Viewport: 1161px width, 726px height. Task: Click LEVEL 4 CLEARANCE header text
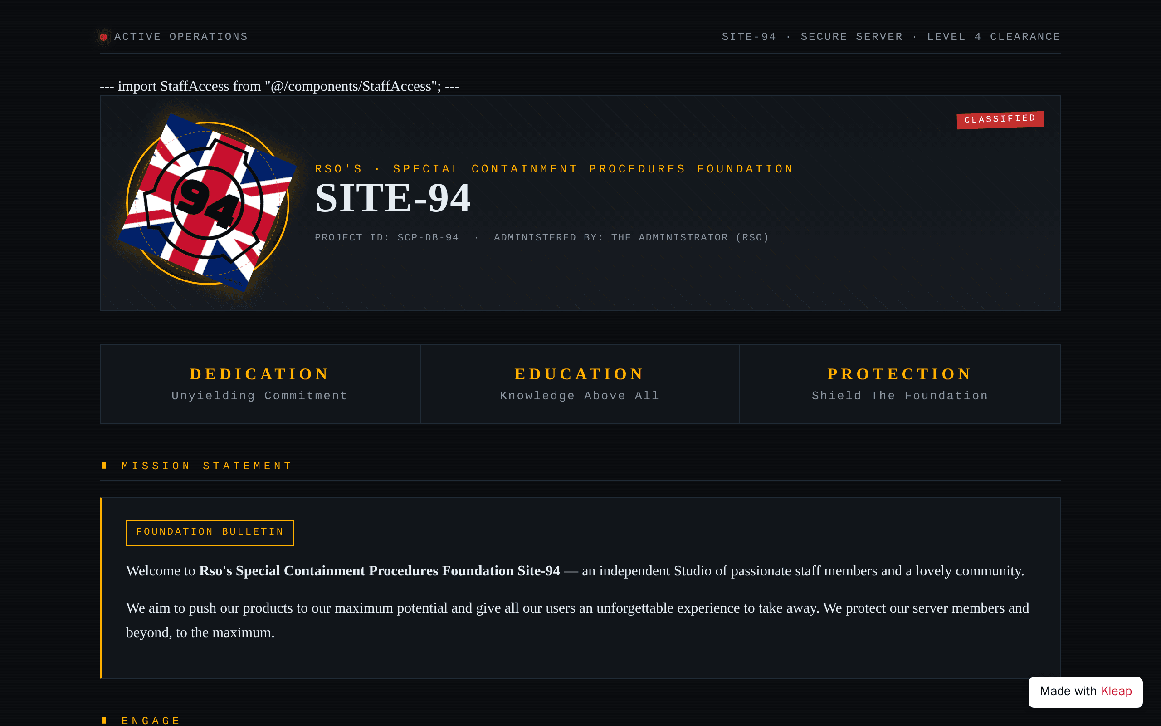point(994,37)
